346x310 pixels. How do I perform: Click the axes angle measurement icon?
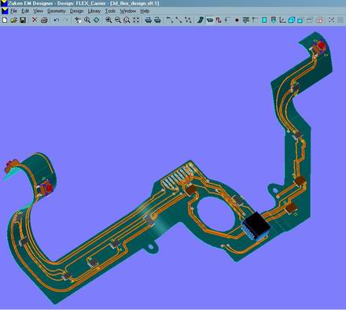[x=282, y=20]
